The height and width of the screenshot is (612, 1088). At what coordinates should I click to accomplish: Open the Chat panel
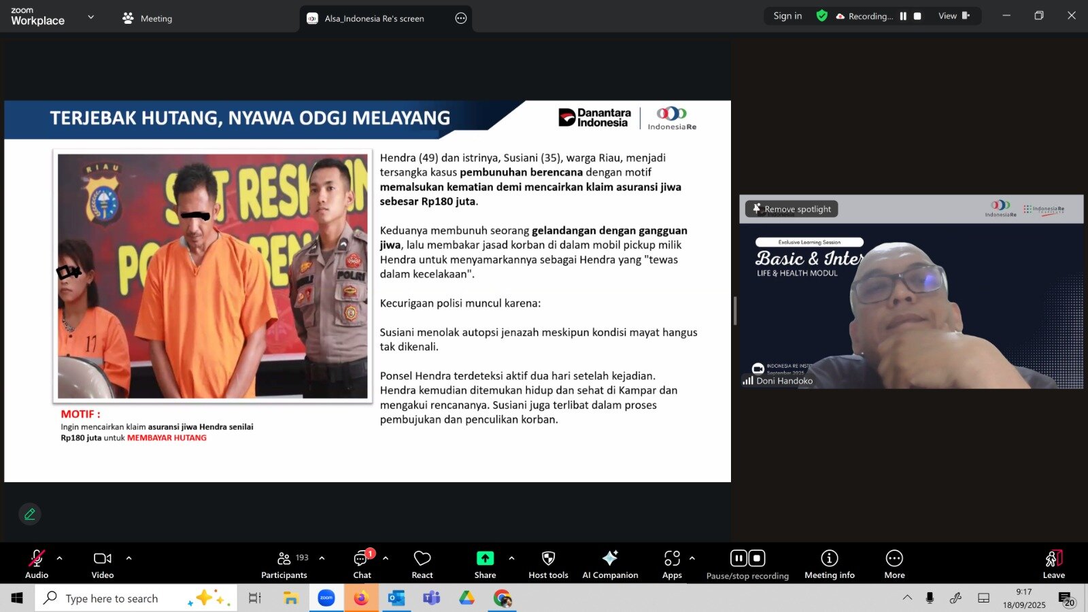pyautogui.click(x=362, y=564)
